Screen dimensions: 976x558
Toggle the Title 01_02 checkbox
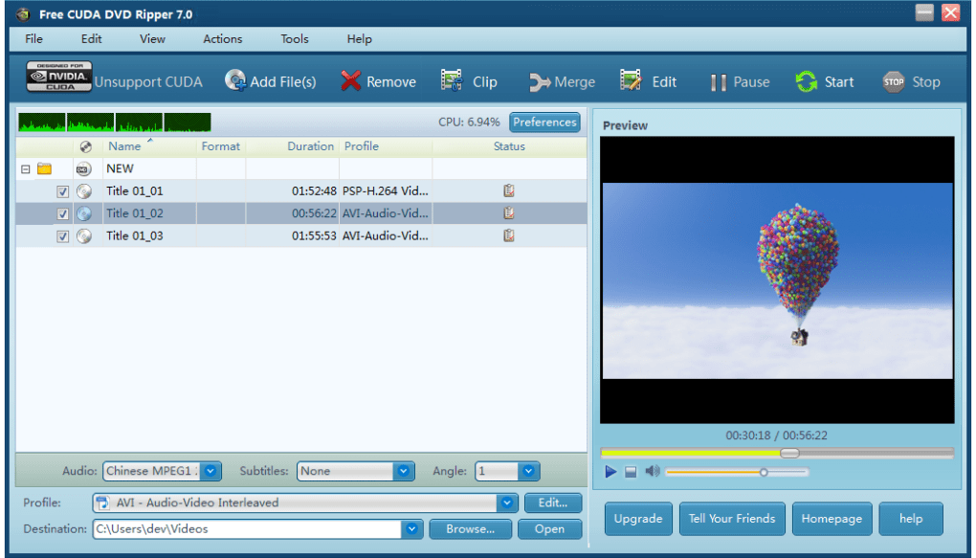click(x=63, y=213)
